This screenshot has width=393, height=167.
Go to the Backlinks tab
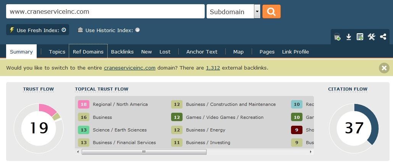(122, 52)
